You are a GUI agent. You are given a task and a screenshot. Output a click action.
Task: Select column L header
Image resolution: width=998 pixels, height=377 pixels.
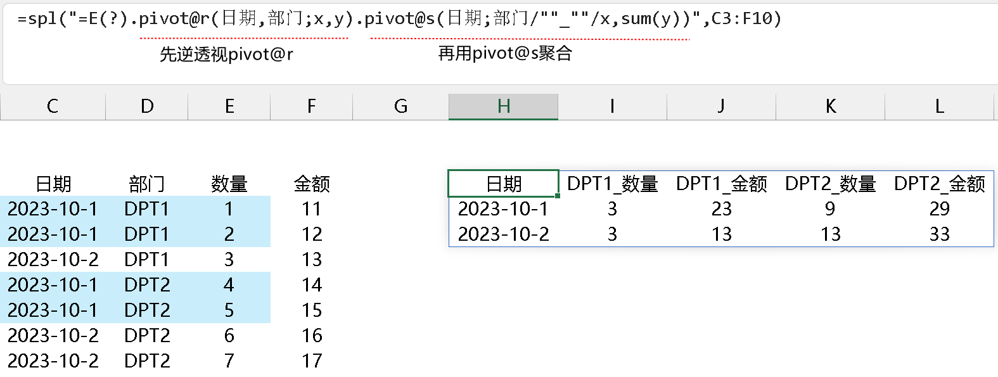939,106
